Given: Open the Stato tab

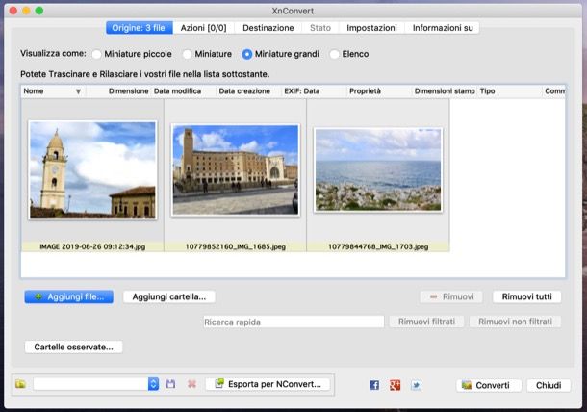Looking at the screenshot, I should point(320,28).
